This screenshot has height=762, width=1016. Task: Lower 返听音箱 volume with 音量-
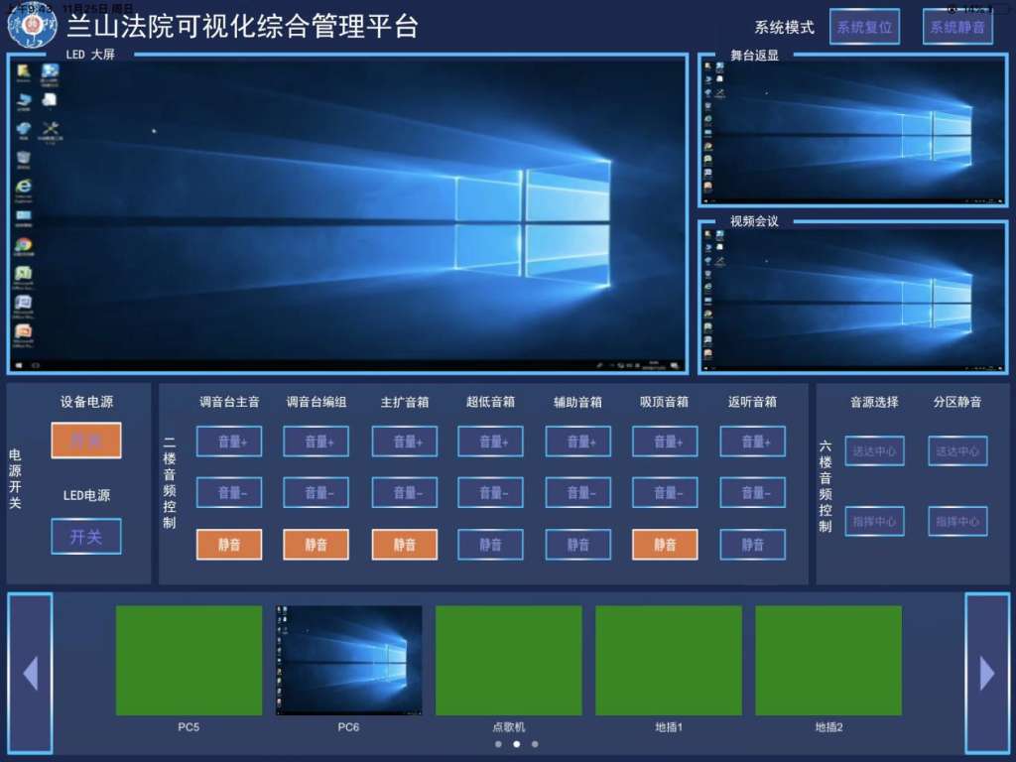click(753, 492)
